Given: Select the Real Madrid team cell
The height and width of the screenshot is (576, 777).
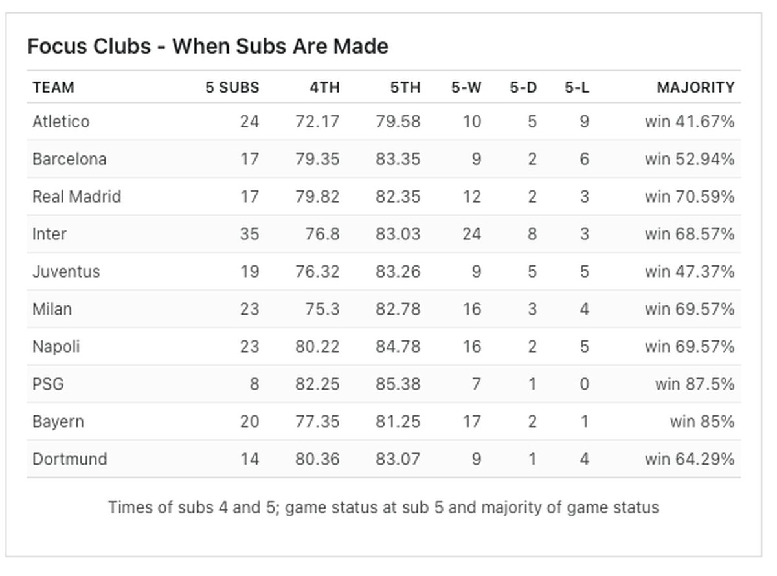Looking at the screenshot, I should [x=76, y=197].
